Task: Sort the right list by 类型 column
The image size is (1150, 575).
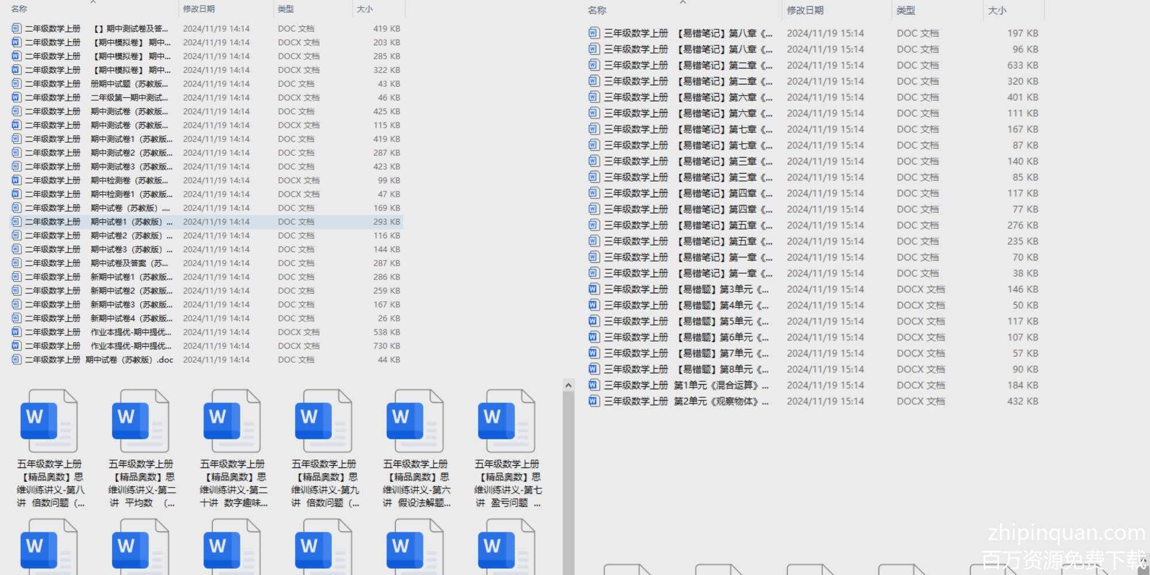Action: [x=906, y=10]
